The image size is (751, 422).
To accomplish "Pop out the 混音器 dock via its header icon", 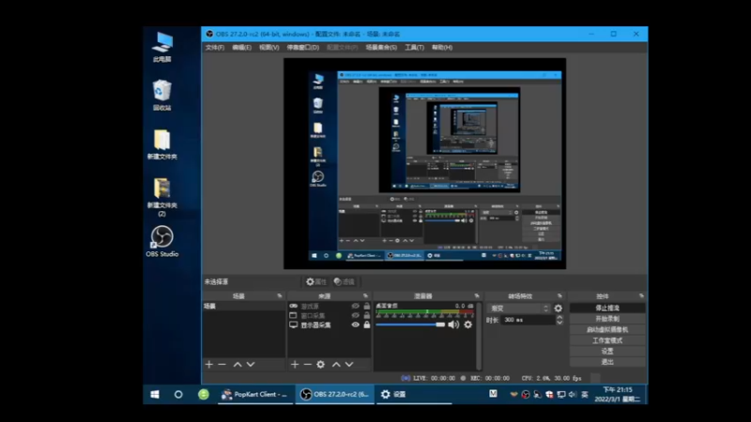I will (477, 296).
